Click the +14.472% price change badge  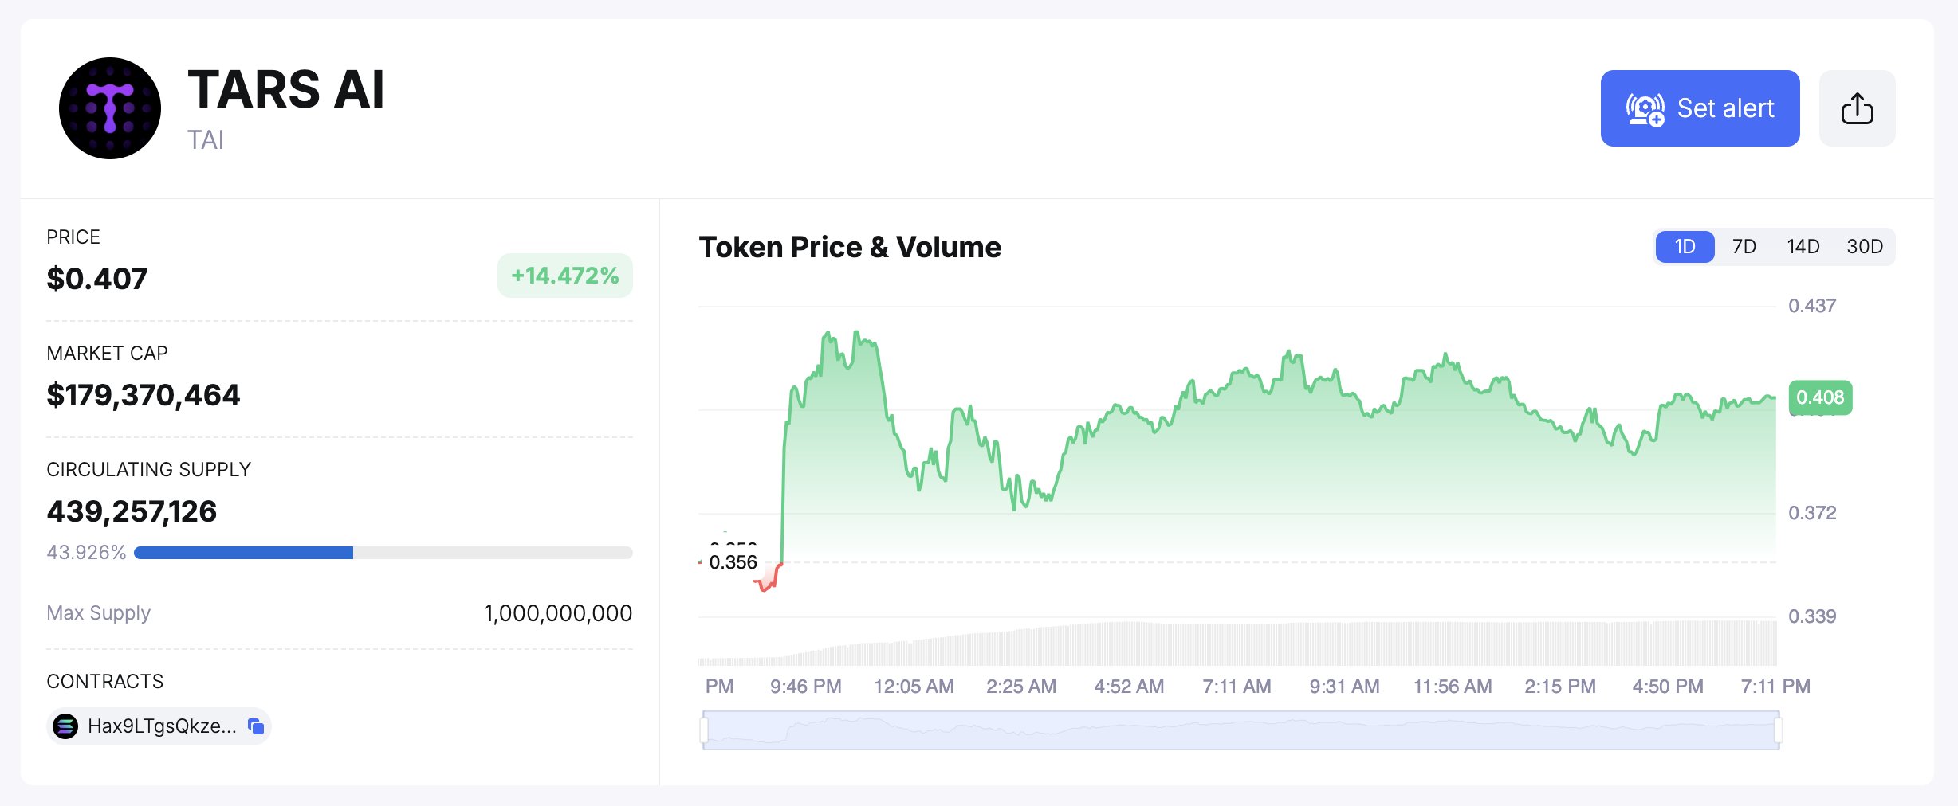click(x=564, y=276)
